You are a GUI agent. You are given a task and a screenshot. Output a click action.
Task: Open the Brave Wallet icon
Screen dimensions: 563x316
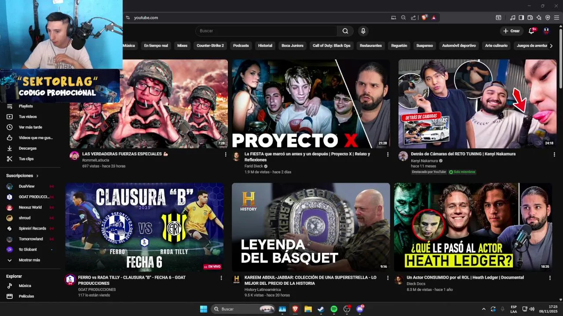530,18
